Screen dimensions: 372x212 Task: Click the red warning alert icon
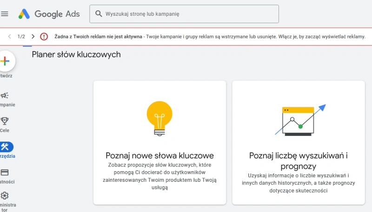(x=44, y=37)
